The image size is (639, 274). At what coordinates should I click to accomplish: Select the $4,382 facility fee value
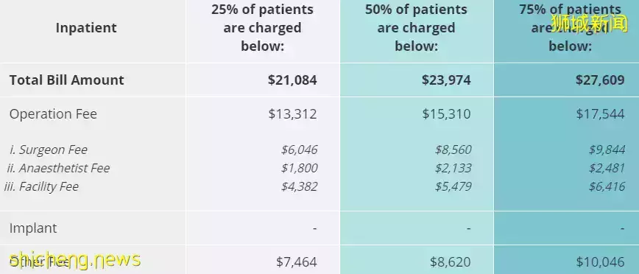coord(299,186)
